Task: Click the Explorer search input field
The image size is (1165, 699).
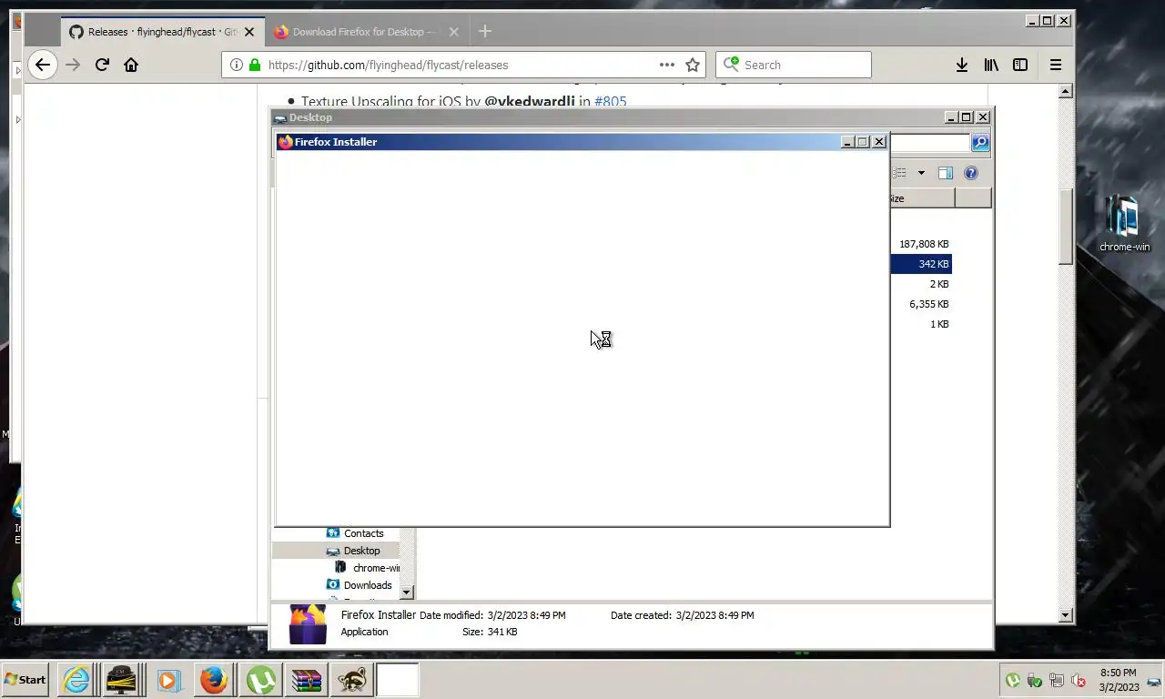Action: click(x=929, y=143)
